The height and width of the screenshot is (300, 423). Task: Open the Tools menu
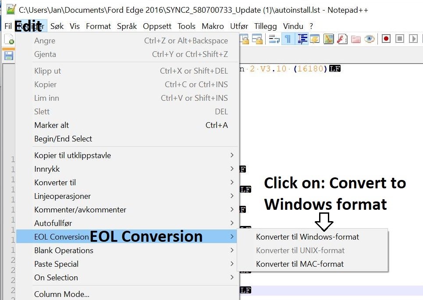coord(186,26)
